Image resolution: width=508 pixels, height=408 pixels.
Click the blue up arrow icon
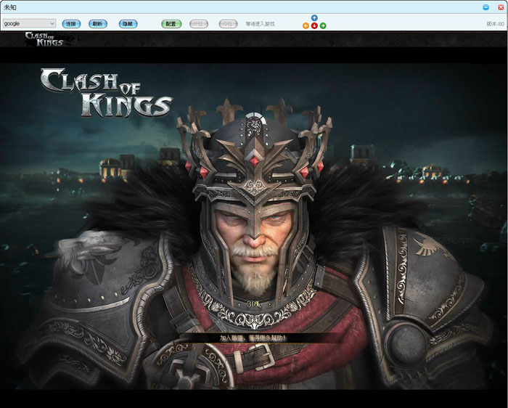point(314,18)
